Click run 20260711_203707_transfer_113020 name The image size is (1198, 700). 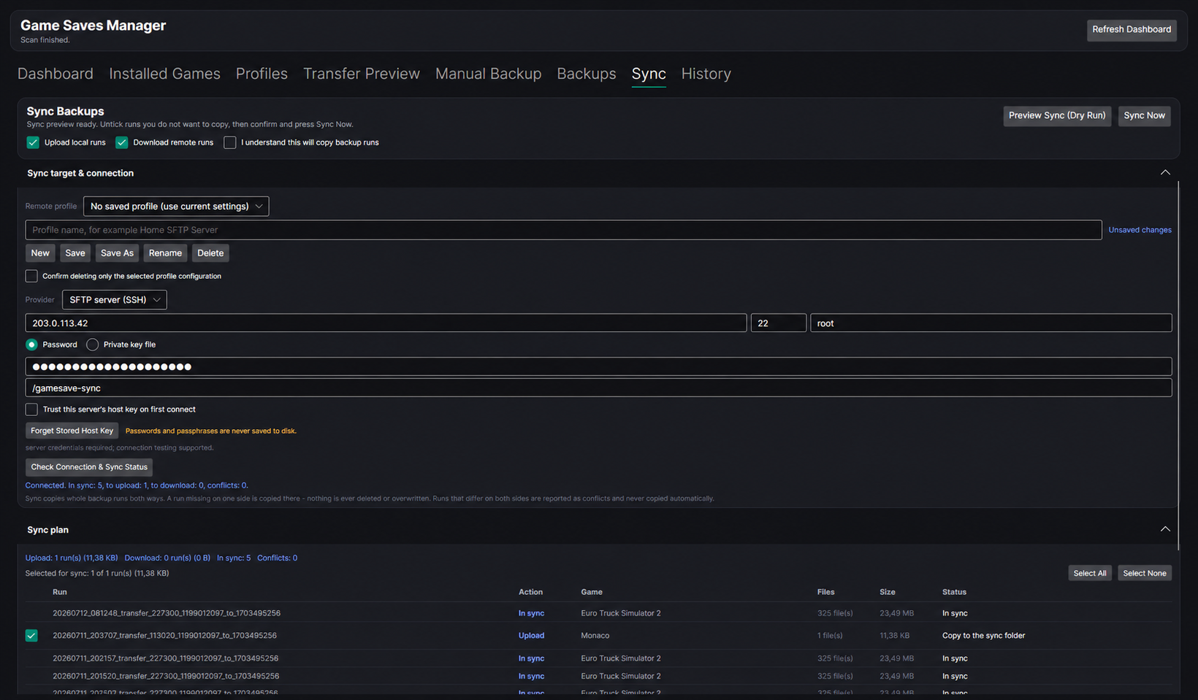pos(164,636)
